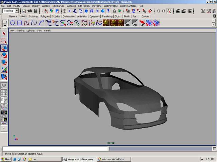Screen dimensions: 217x162
Task: Open the Modeling menu set dropdown
Action: (x=11, y=11)
